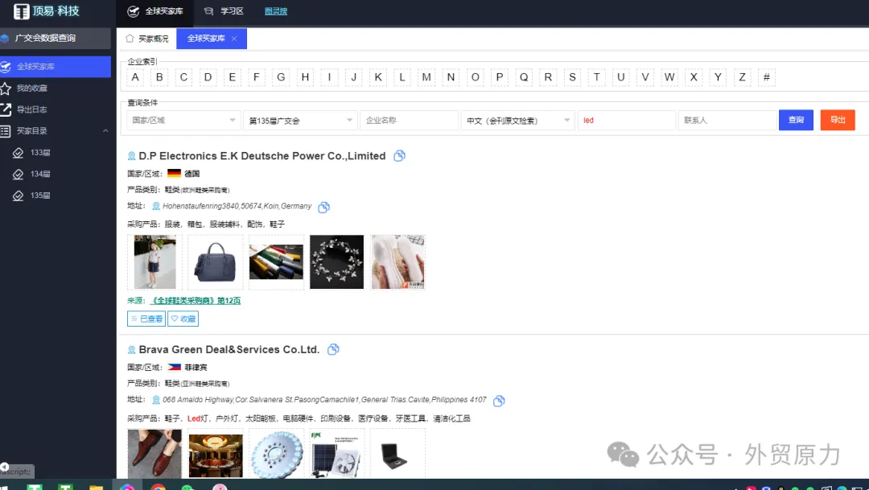The image size is (869, 490).
Task: Open the 图灵搜 link in top bar
Action: (275, 11)
